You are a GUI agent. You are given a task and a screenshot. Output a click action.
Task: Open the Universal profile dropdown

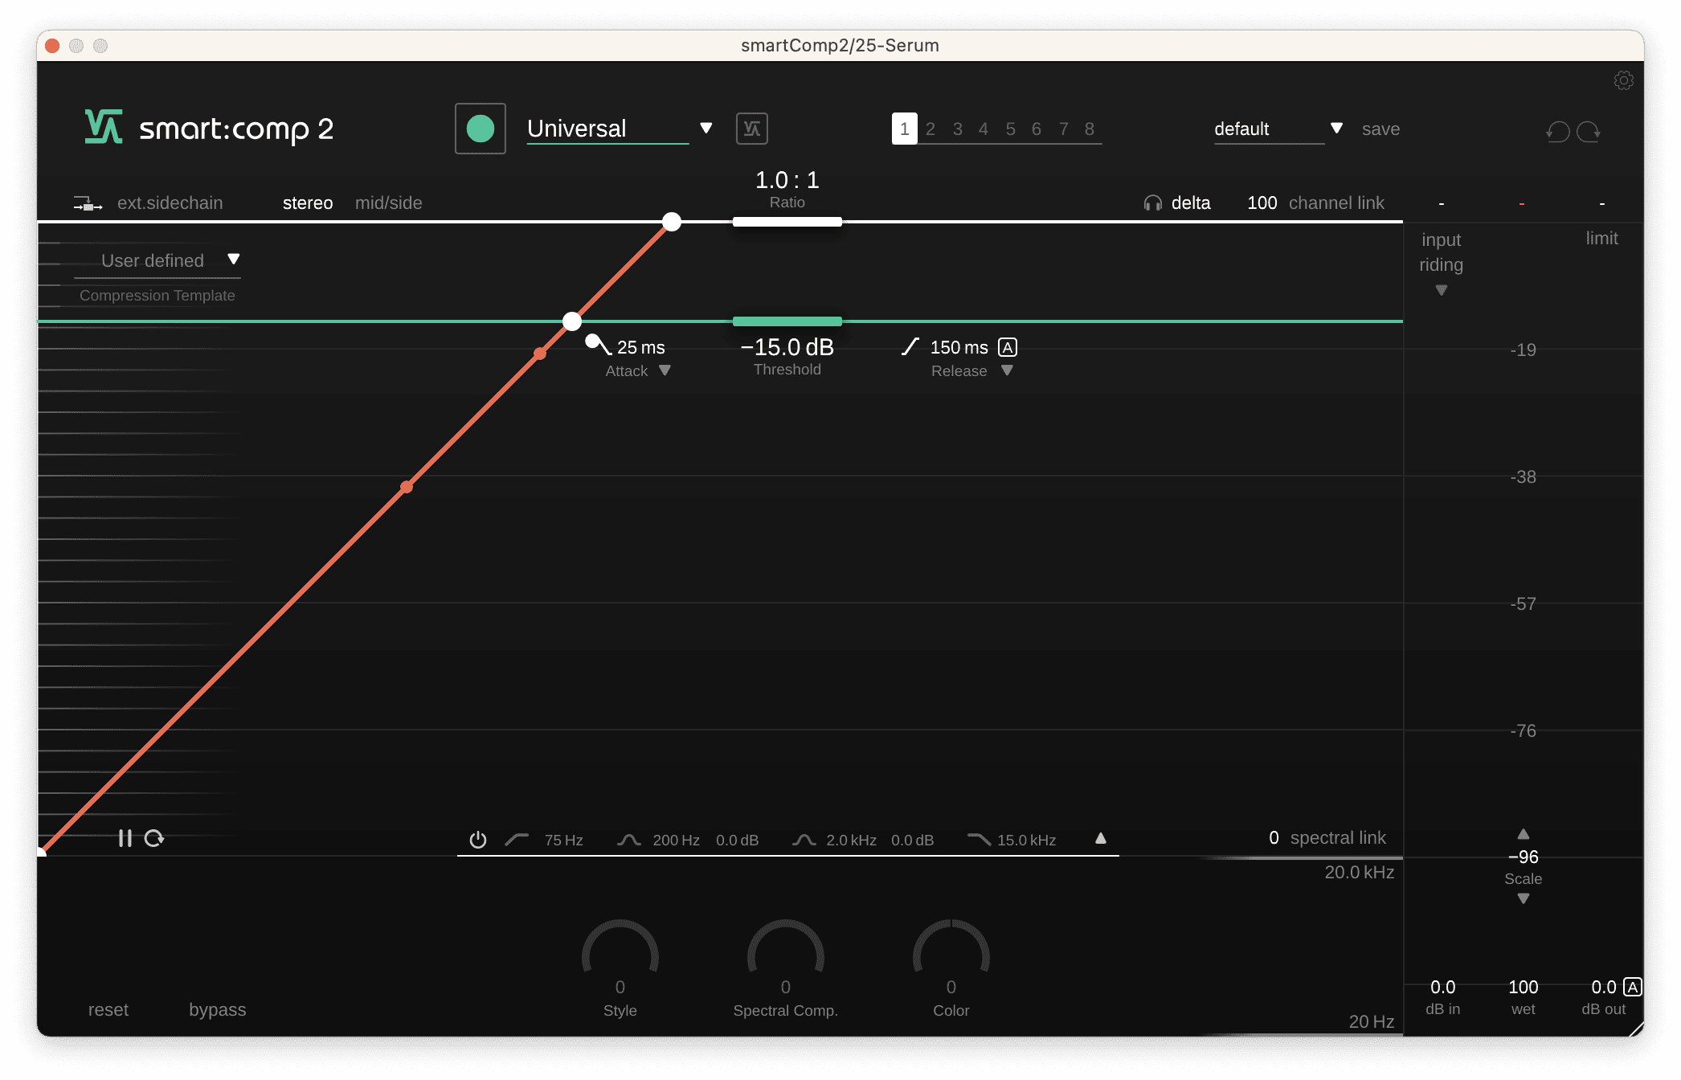click(x=620, y=129)
